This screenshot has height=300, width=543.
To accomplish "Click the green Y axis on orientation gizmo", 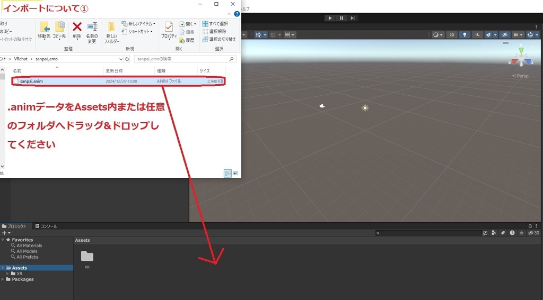I will click(x=521, y=50).
